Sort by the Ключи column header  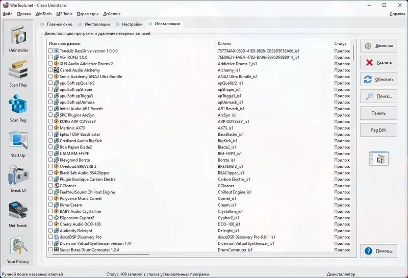pyautogui.click(x=274, y=43)
